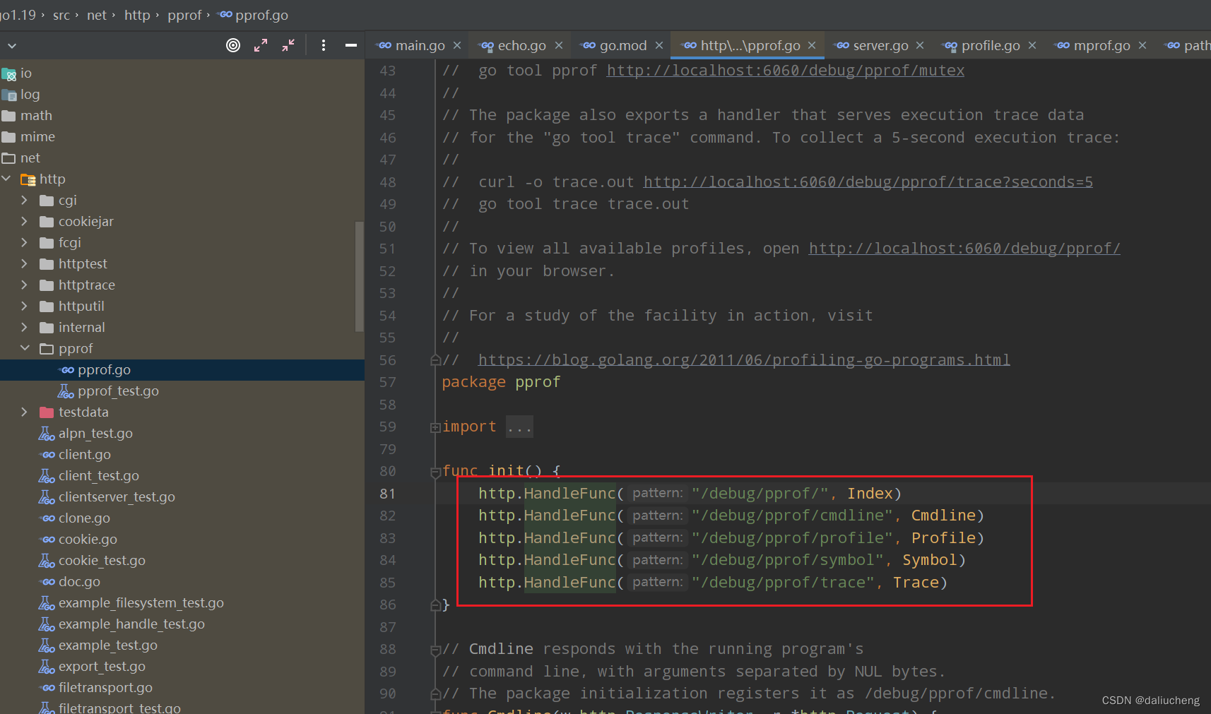Click the Select Opened File target icon
Viewport: 1211px width, 714px height.
pyautogui.click(x=232, y=45)
